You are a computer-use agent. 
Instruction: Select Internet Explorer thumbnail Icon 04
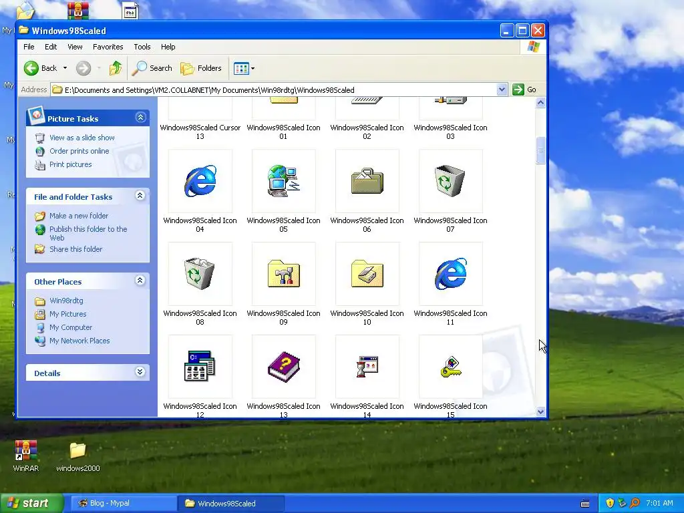pyautogui.click(x=200, y=181)
